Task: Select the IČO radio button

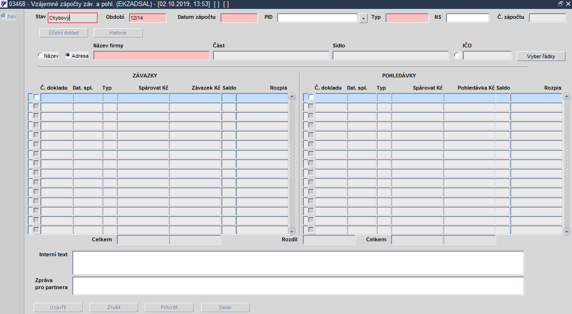Action: (x=457, y=55)
